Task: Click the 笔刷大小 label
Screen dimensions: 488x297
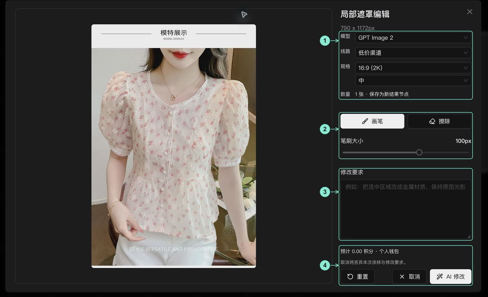Action: tap(352, 141)
